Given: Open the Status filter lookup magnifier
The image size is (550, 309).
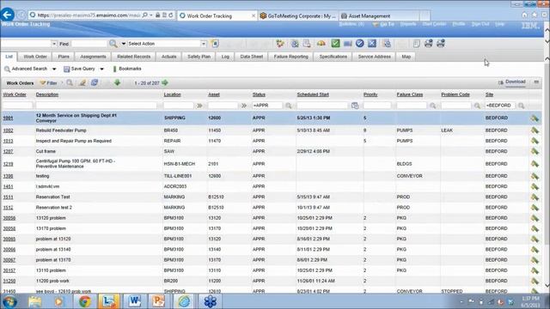Looking at the screenshot, I should pyautogui.click(x=289, y=106).
